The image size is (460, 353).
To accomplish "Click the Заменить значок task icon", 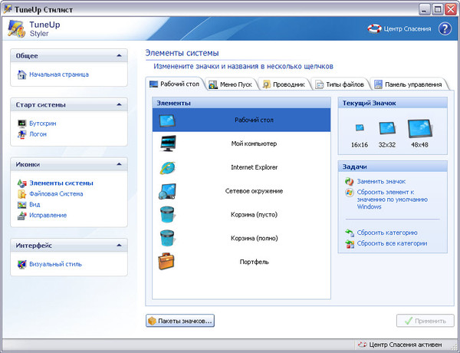I will click(x=349, y=182).
